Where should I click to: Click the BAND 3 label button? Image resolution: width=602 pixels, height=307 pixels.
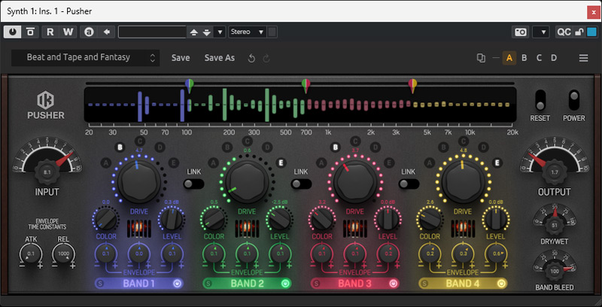point(354,284)
